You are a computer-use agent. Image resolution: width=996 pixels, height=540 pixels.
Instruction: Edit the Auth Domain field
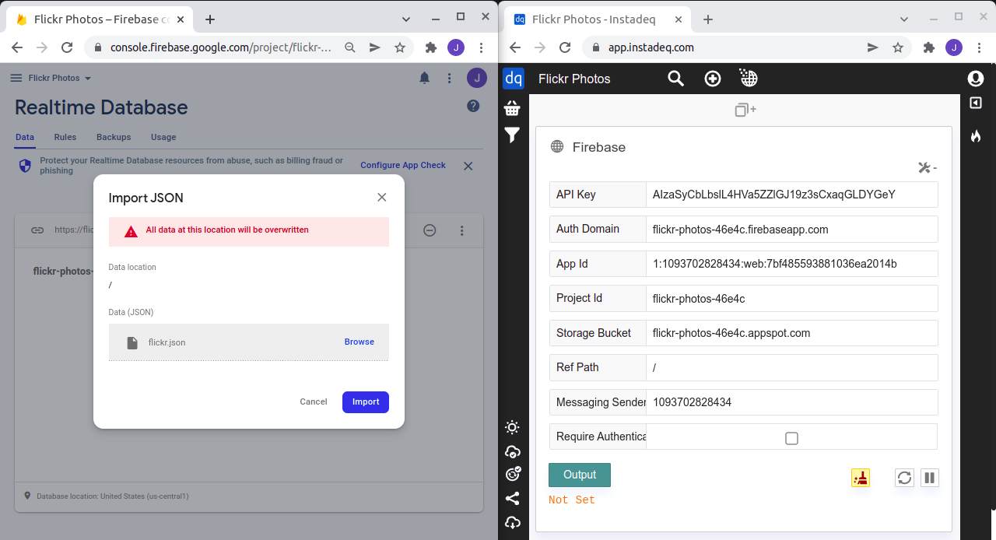click(x=791, y=230)
